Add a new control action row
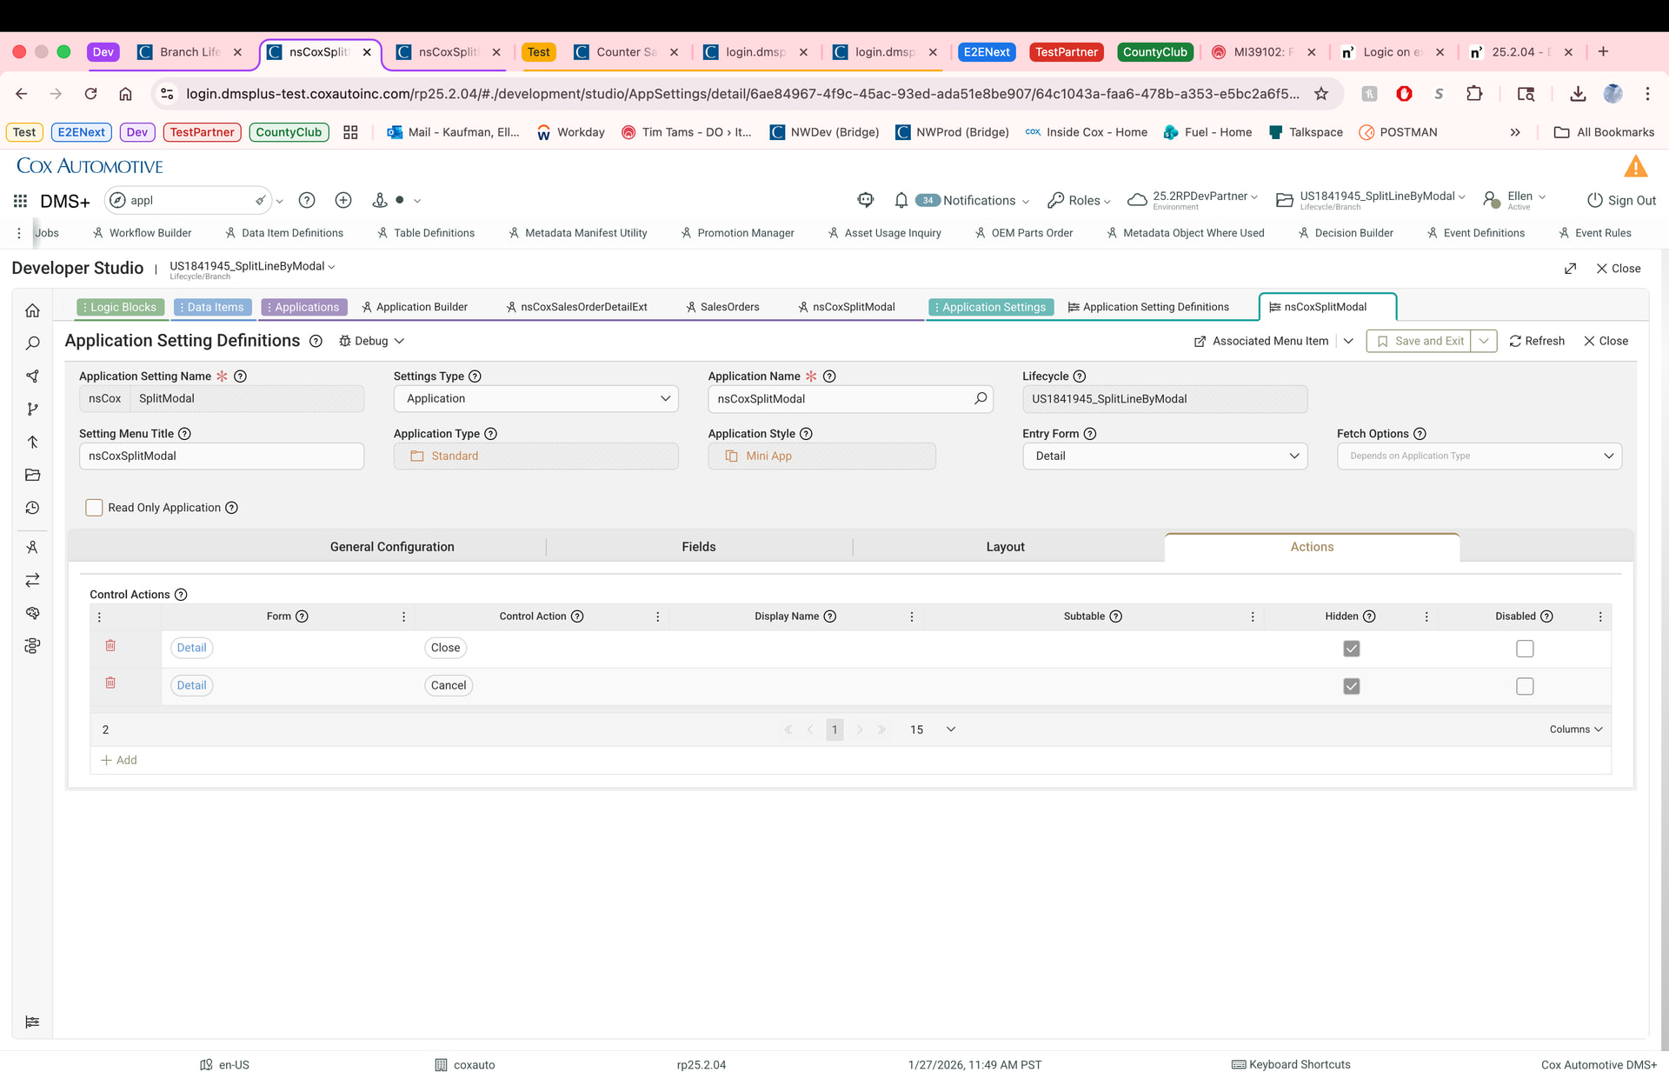Viewport: 1669px width, 1079px height. click(x=119, y=760)
